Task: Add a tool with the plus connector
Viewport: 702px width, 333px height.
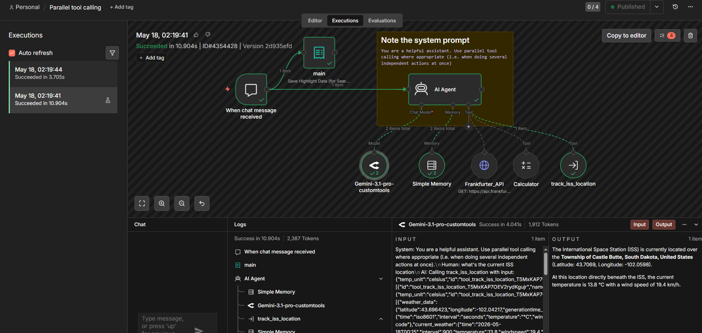Action: [x=469, y=127]
